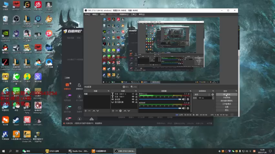Open source properties gear in sources toolbar

[121, 111]
